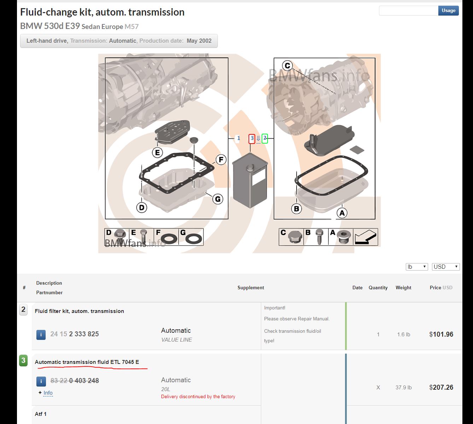Click the Price USD column header
The image size is (473, 424).
point(441,287)
